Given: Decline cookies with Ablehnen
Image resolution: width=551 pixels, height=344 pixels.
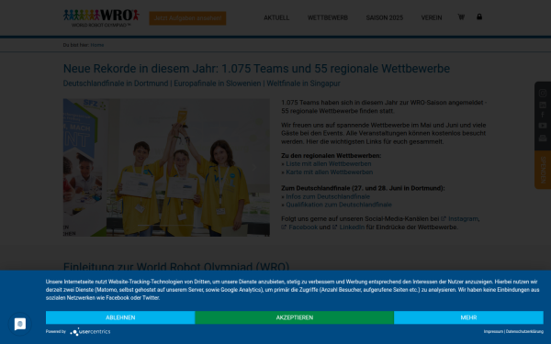Looking at the screenshot, I should tap(120, 317).
